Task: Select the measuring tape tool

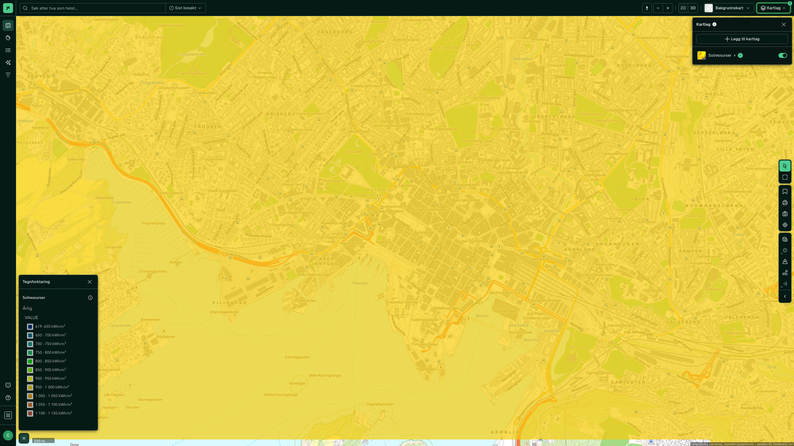Action: pos(785,239)
